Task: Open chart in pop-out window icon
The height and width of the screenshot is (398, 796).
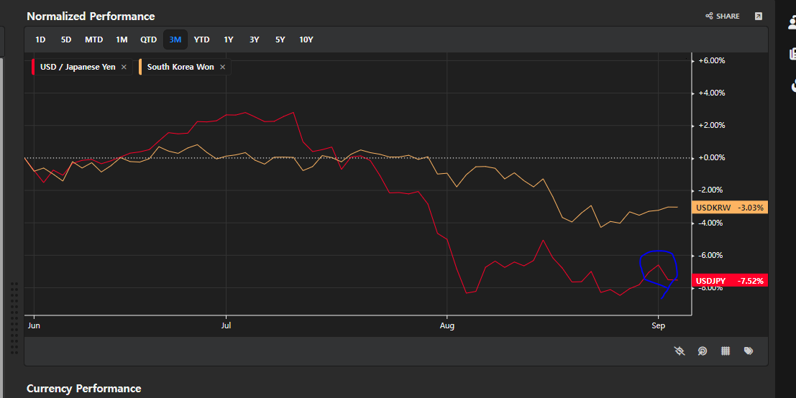Action: [758, 16]
